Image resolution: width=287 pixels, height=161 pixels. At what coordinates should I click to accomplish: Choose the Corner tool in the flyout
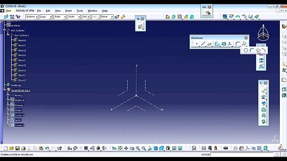tap(252, 51)
